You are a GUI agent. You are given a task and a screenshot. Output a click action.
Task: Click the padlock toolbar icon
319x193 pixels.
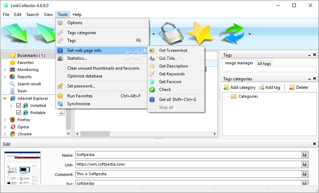[x=172, y=33]
